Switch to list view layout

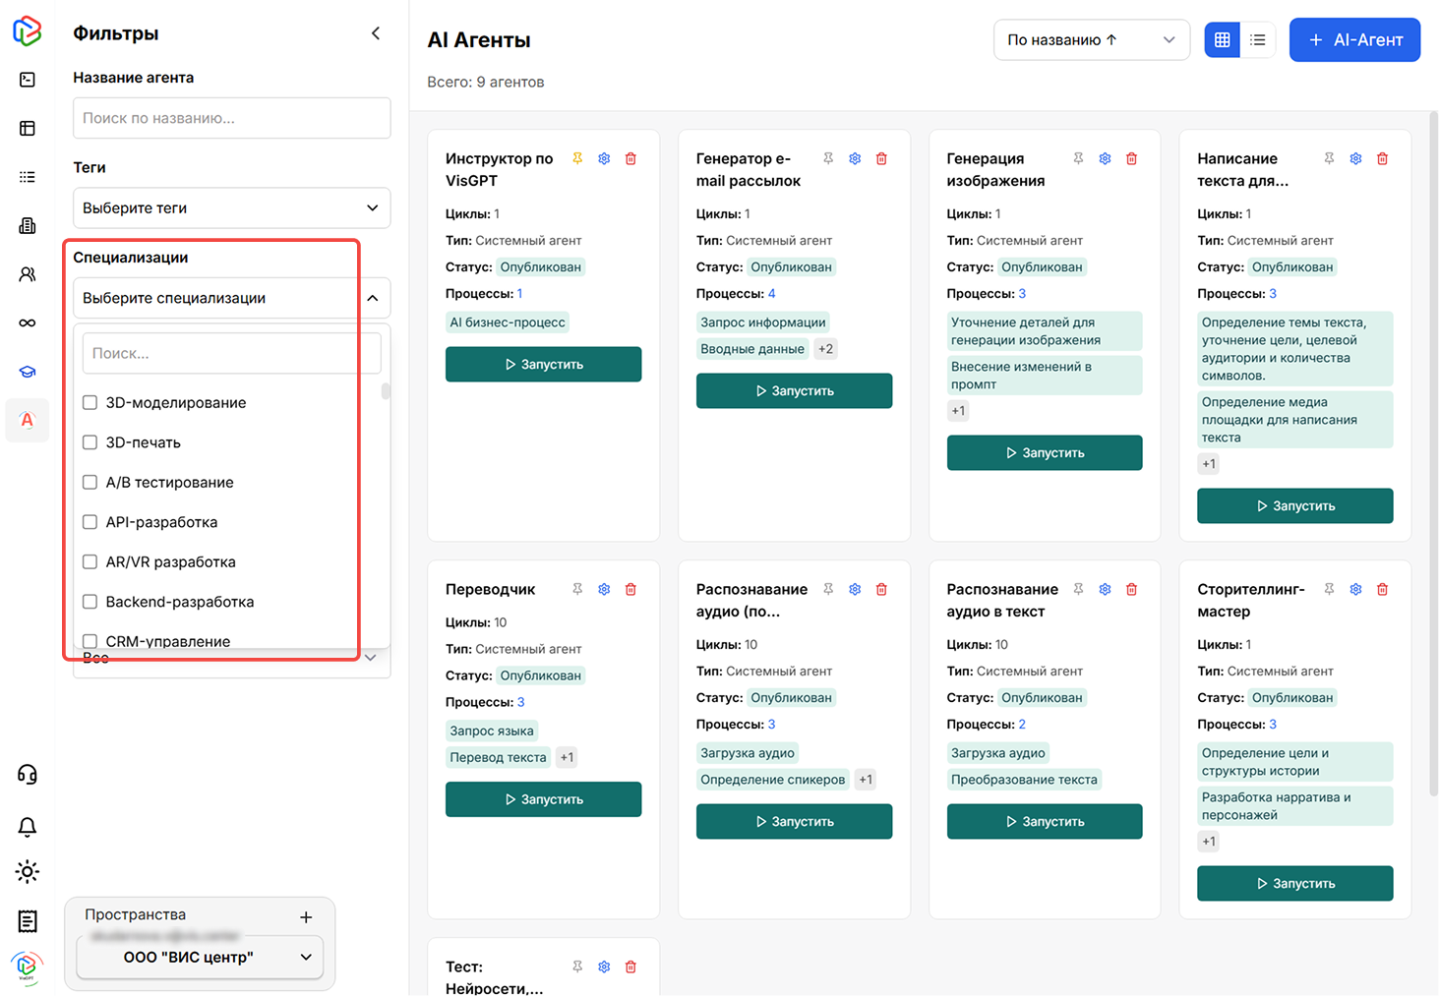(x=1257, y=40)
